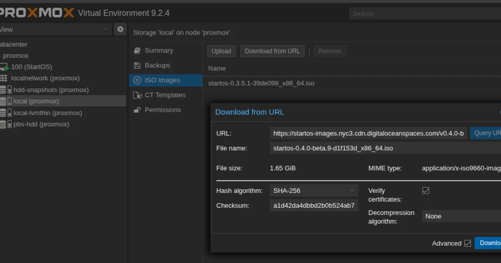This screenshot has height=263, width=501.
Task: Open the View selector dropdown
Action: point(55,29)
